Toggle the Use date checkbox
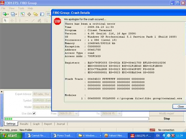Viewport: 186px width, 139px height. (x=34, y=114)
